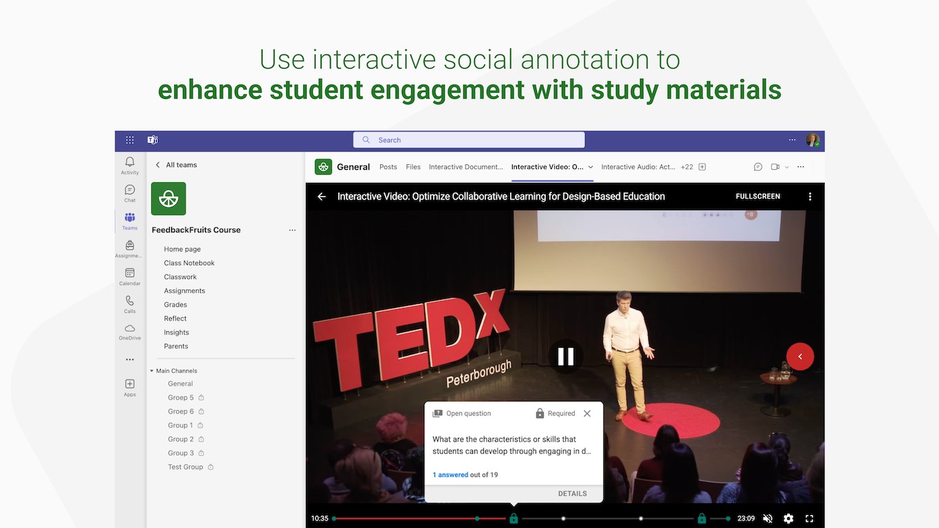Screen dimensions: 939x528
Task: Open the meeting options dropdown arrow
Action: point(787,167)
